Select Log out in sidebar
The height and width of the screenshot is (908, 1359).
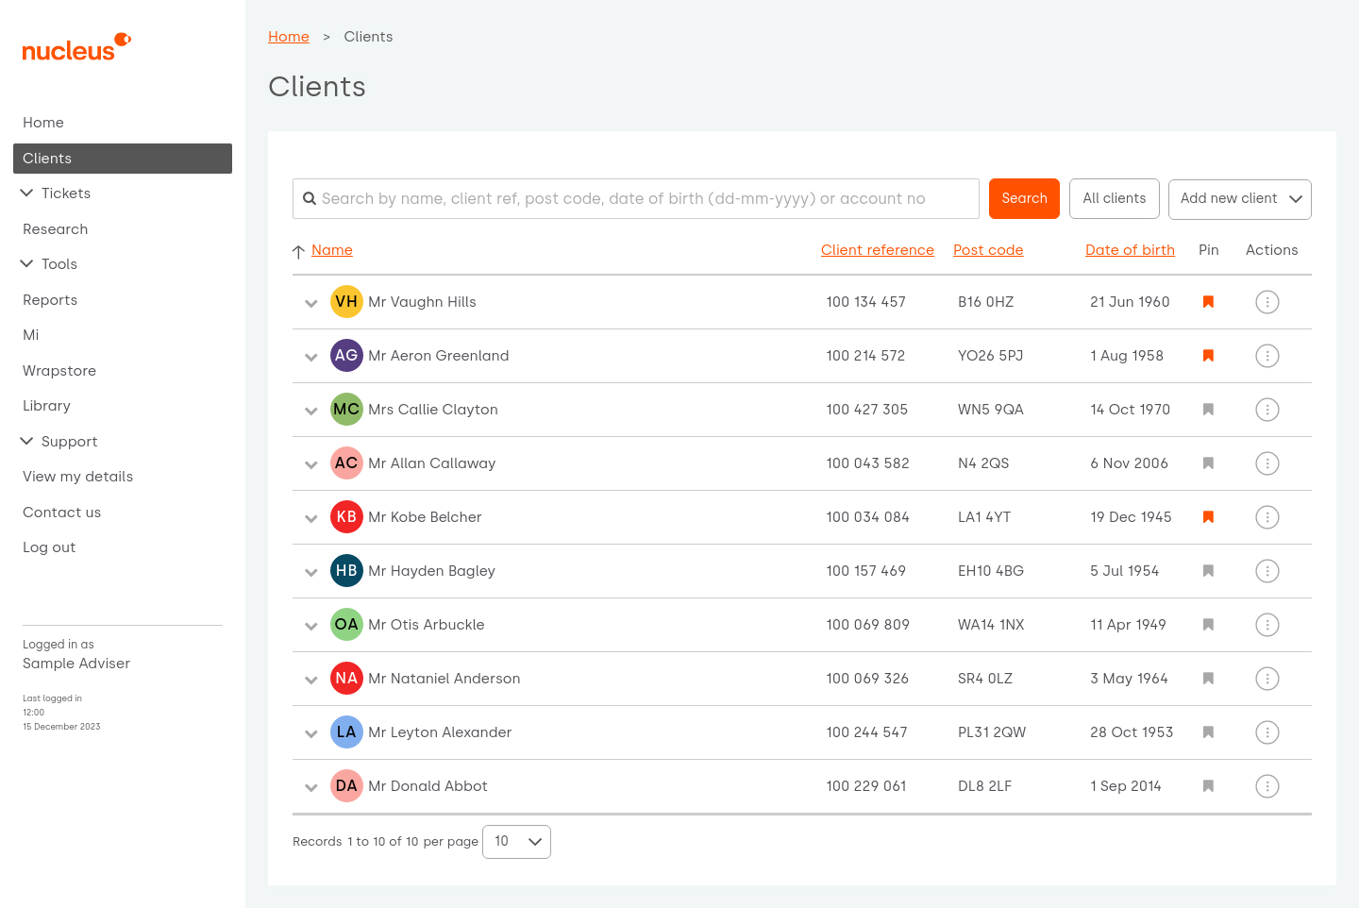(49, 547)
